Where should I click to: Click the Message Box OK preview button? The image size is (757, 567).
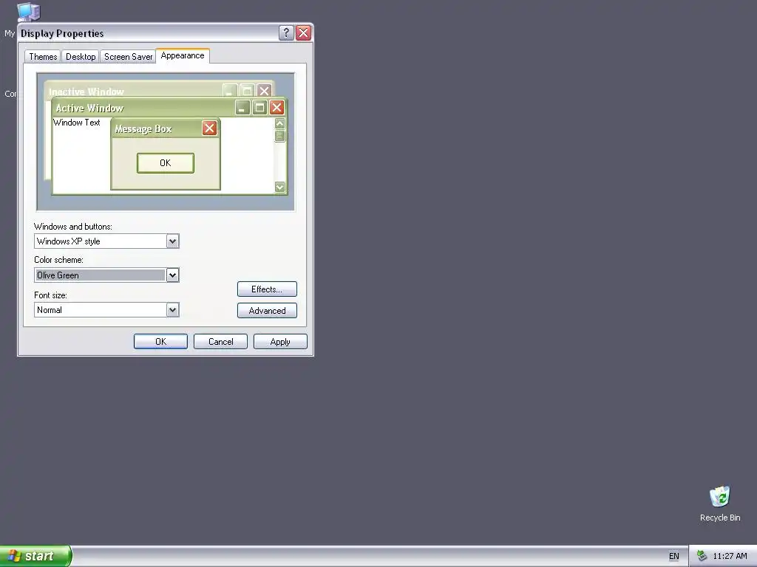[166, 163]
